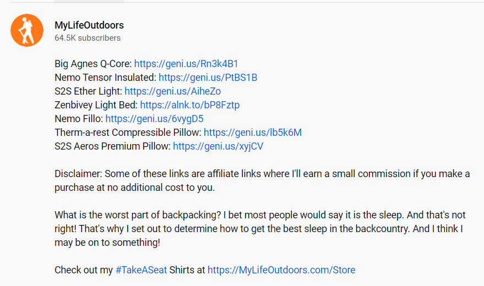This screenshot has height=286, width=484.
Task: Click the MyLifeOutdoors hiker channel avatar
Action: point(26,30)
